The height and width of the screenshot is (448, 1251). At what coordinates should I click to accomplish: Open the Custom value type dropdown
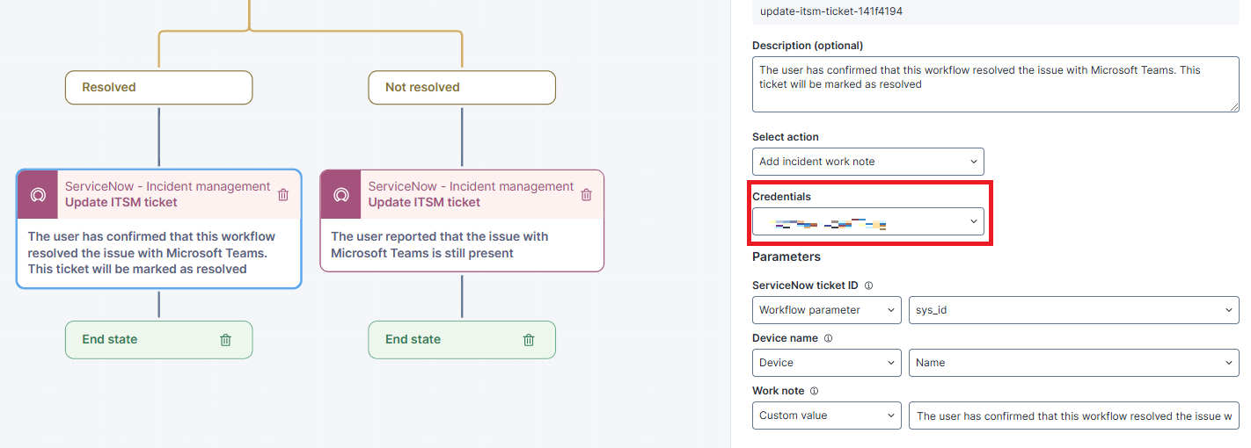827,415
